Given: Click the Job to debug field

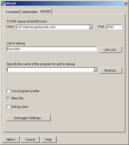Looking at the screenshot, I should (52, 49).
